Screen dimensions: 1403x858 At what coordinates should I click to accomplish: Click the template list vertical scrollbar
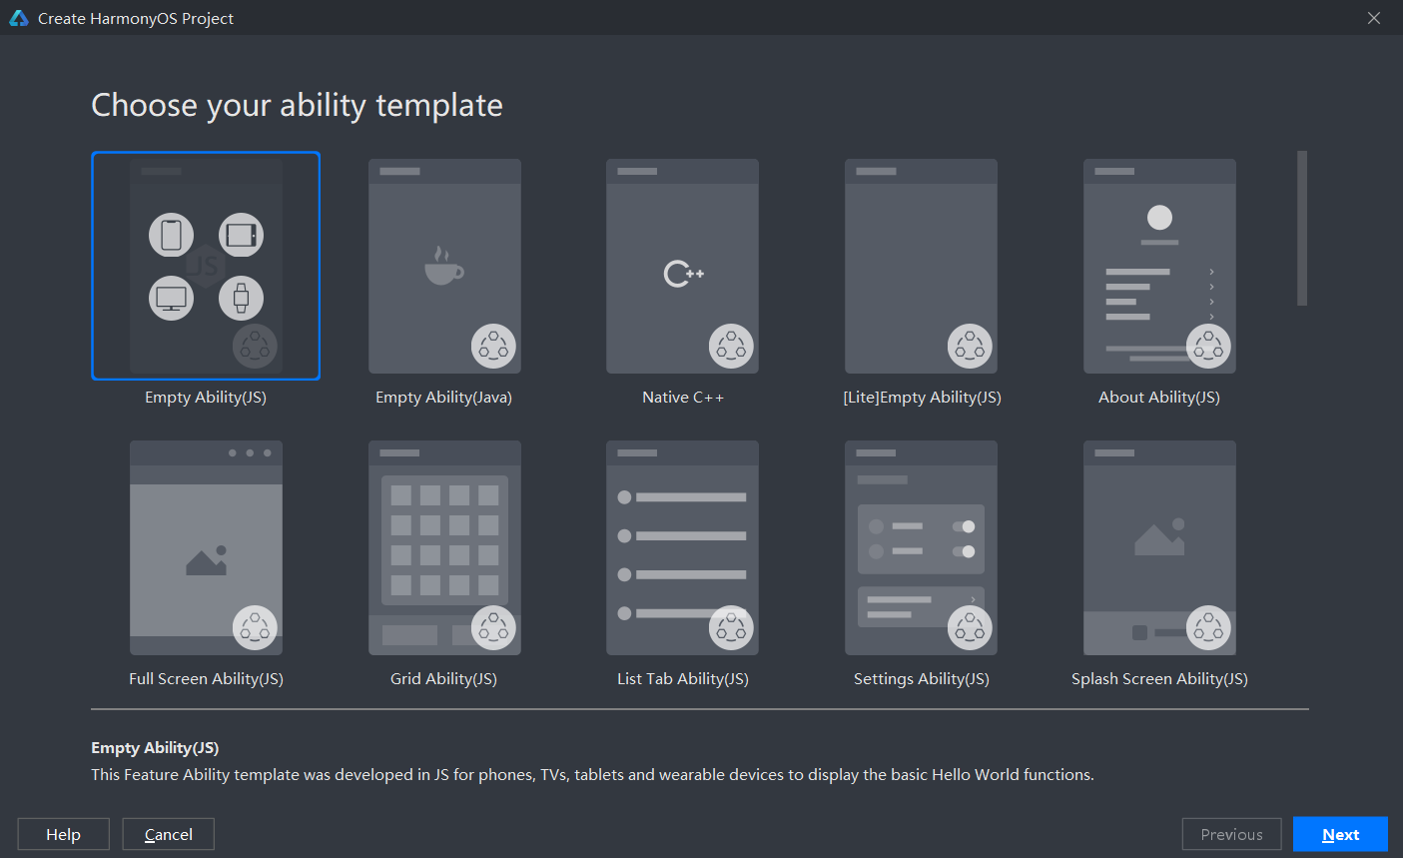click(x=1302, y=228)
